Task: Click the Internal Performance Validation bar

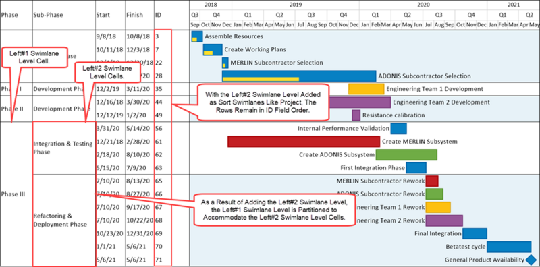Action: 398,128
